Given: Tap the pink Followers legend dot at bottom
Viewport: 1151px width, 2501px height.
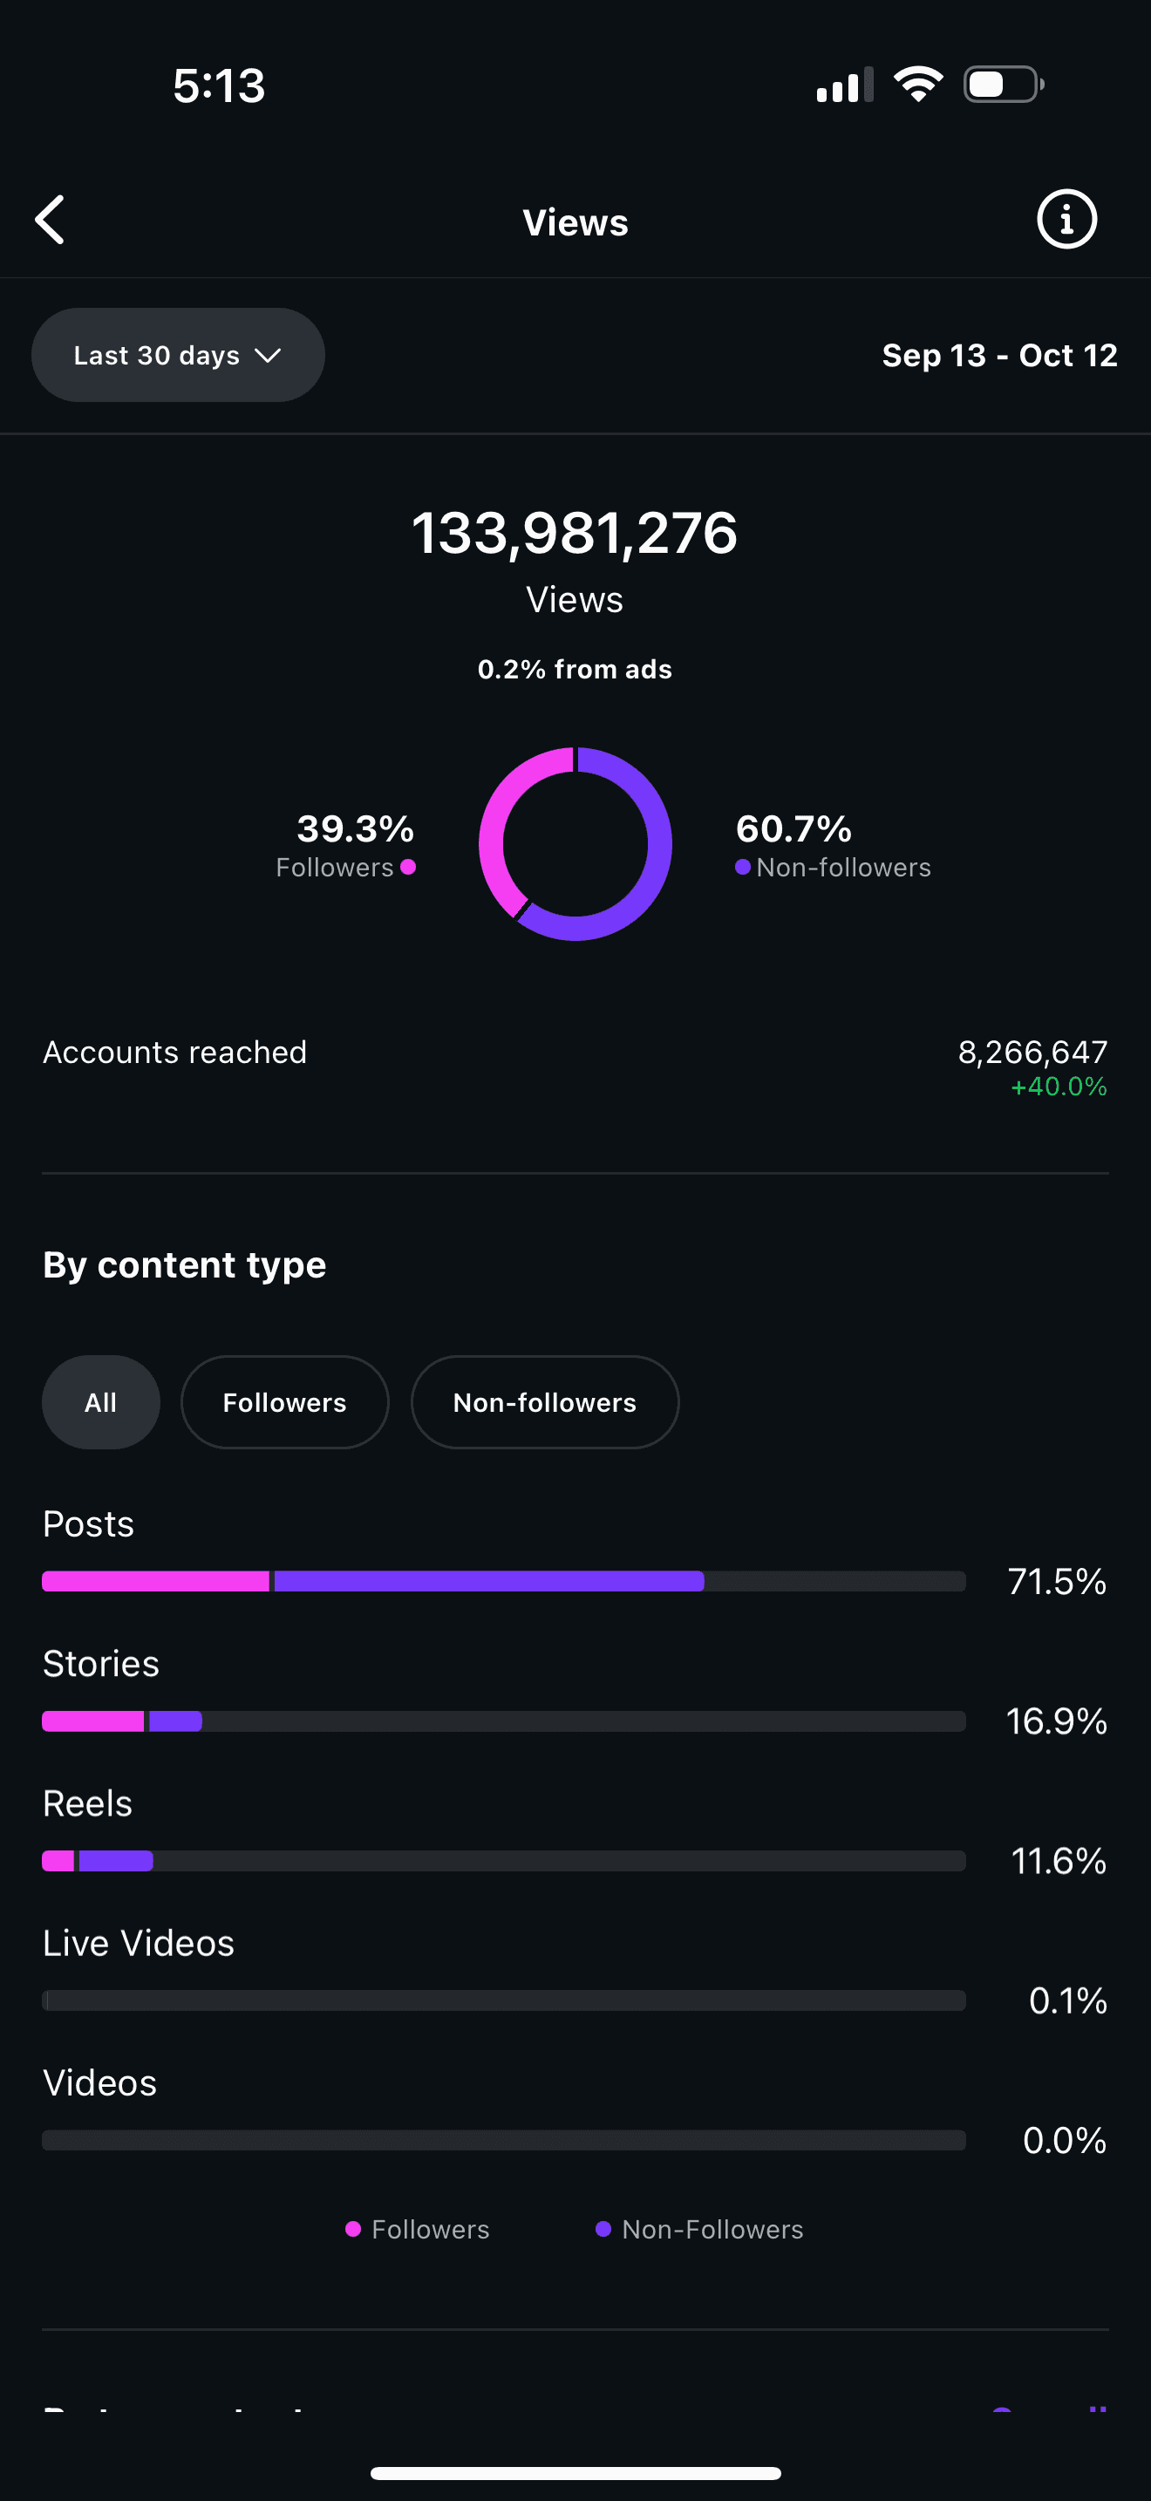Looking at the screenshot, I should pos(353,2229).
